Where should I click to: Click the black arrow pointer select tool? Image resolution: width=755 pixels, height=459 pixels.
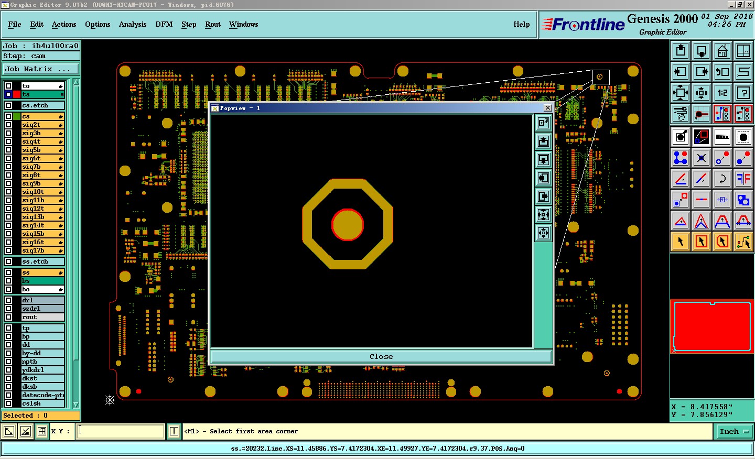[681, 242]
